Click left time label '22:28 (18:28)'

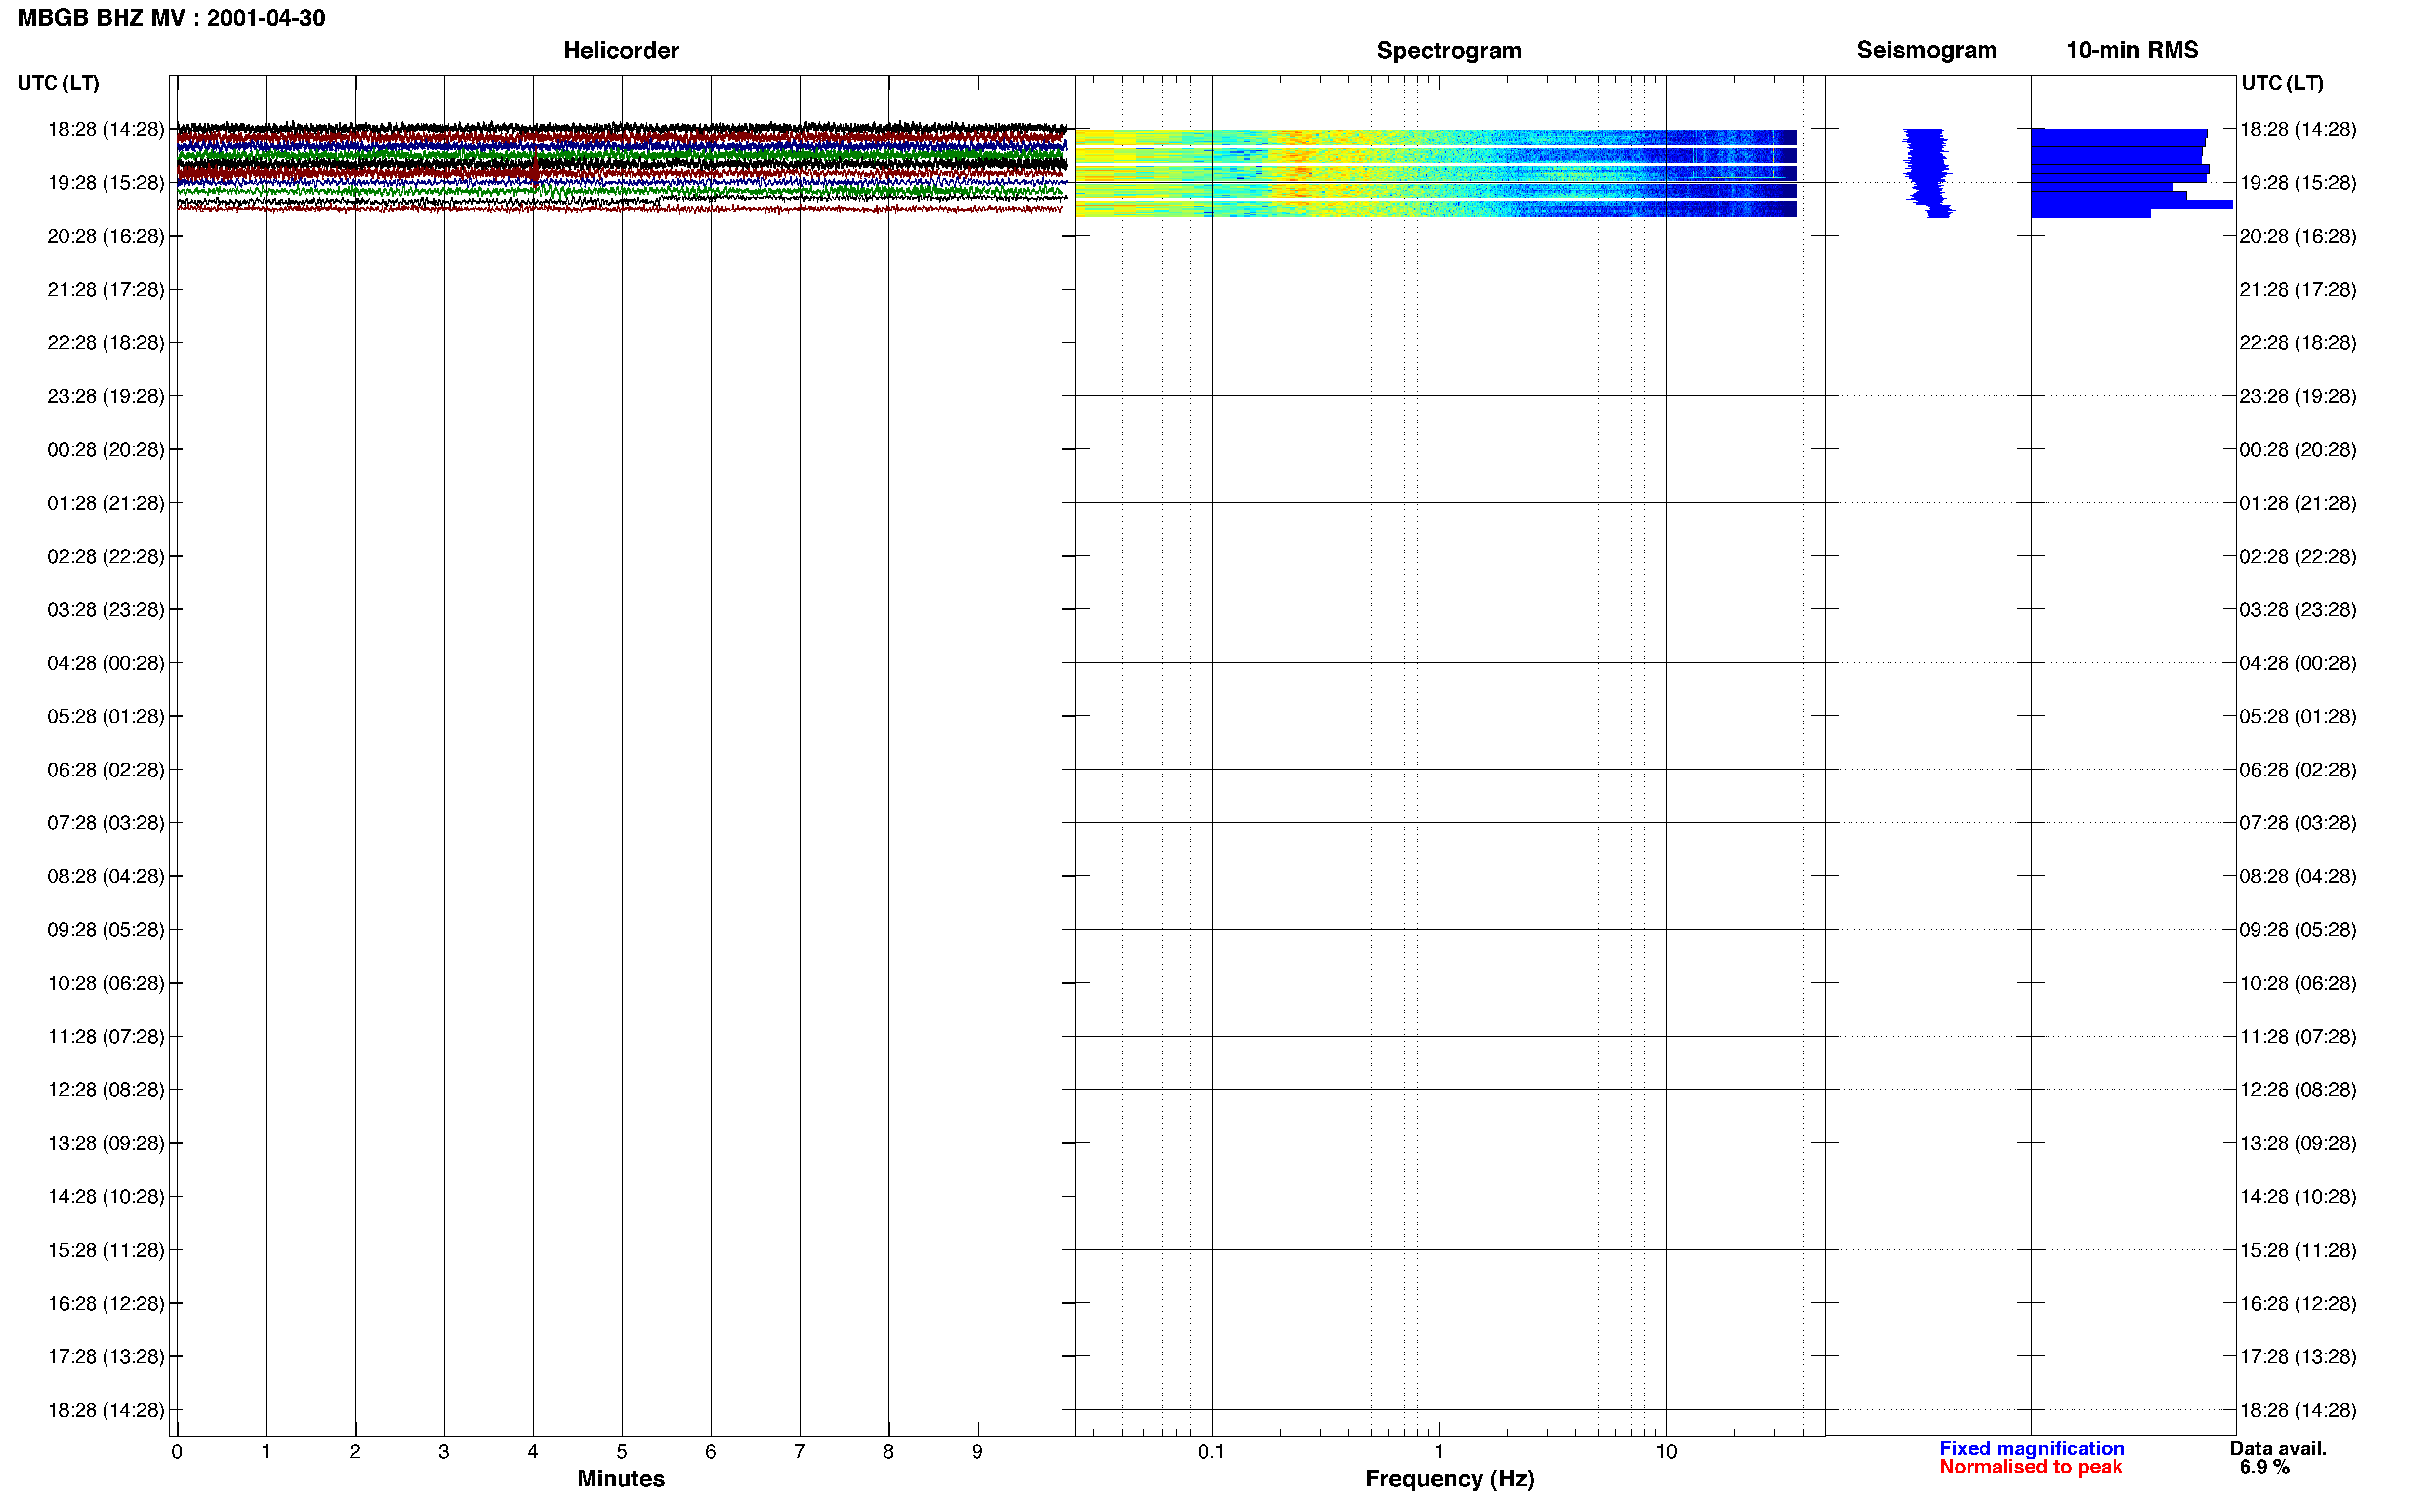(106, 342)
